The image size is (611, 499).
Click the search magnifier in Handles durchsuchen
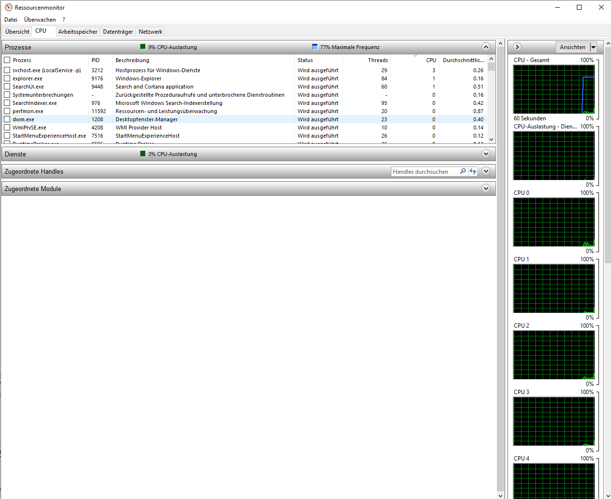(x=463, y=171)
